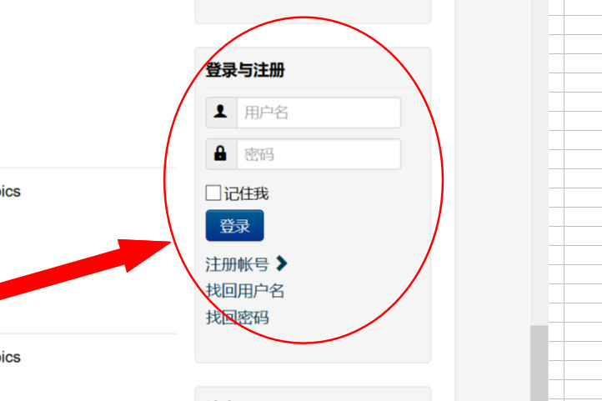
Task: Click the 登录与注册 panel heading
Action: point(245,70)
